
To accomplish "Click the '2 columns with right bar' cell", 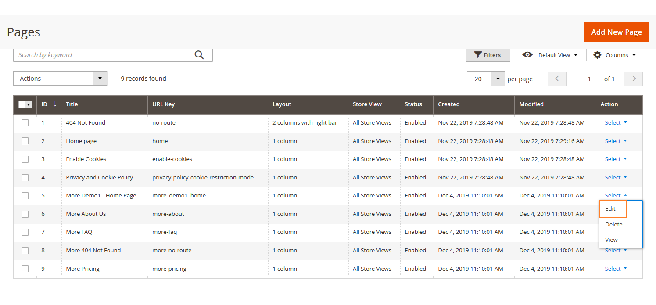I will pos(305,123).
